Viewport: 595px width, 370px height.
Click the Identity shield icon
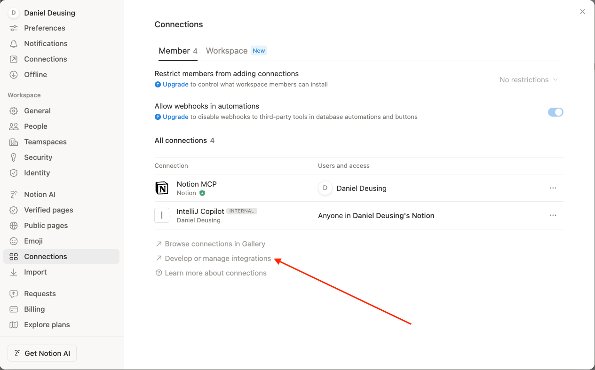(14, 173)
